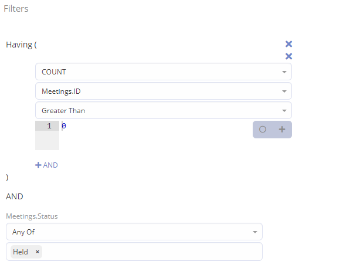Click the circle icon beside the value editor

point(263,130)
